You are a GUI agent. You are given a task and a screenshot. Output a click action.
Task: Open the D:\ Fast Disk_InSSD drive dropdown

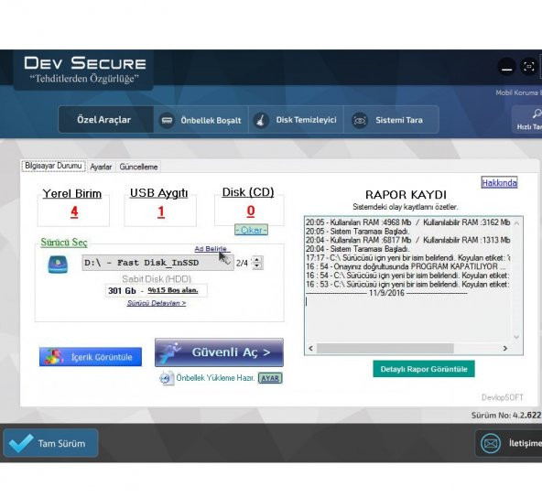157,263
